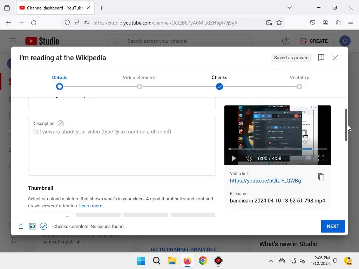Click the Video elements step circle

coord(140,87)
